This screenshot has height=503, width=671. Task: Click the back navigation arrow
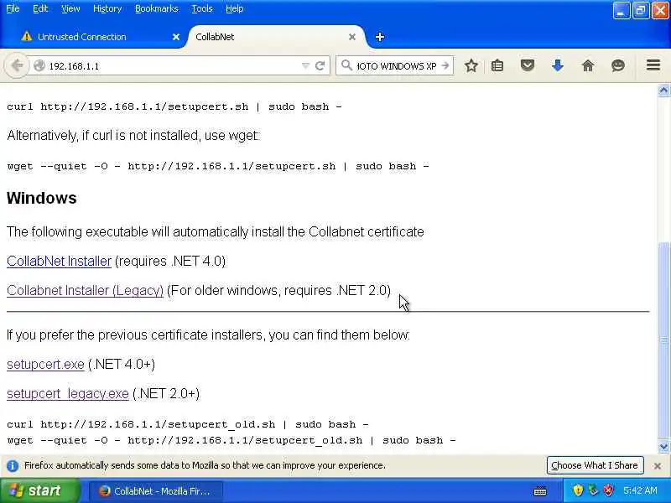click(17, 66)
